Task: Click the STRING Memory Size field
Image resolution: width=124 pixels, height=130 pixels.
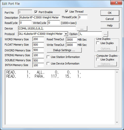Action: click(38, 55)
